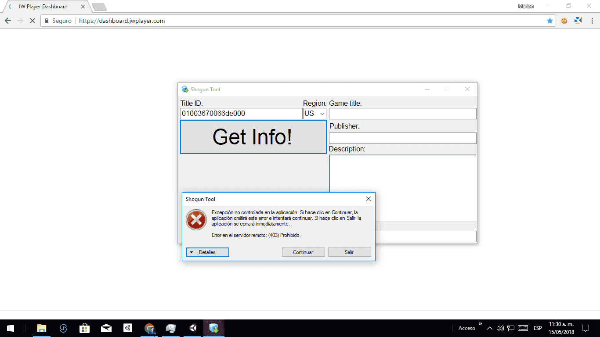The height and width of the screenshot is (337, 600).
Task: Click the text field at Shogun Tool window bottom
Action: click(x=426, y=237)
